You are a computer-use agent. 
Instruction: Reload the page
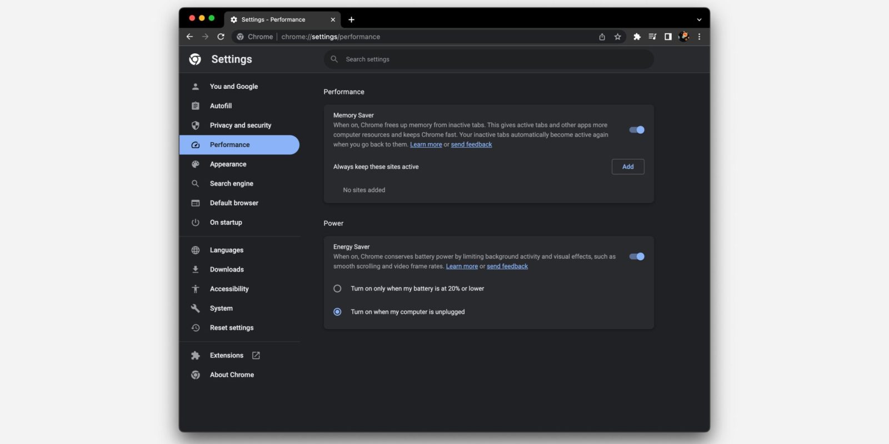pyautogui.click(x=221, y=37)
